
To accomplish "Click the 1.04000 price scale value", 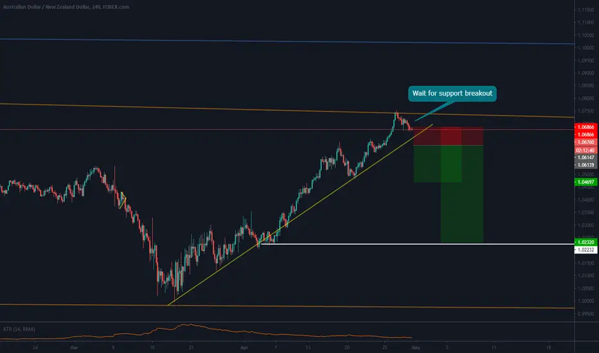I will (x=586, y=200).
